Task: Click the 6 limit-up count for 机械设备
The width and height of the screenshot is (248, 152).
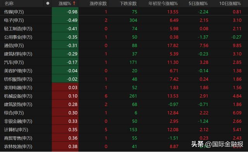Action: (x=106, y=96)
